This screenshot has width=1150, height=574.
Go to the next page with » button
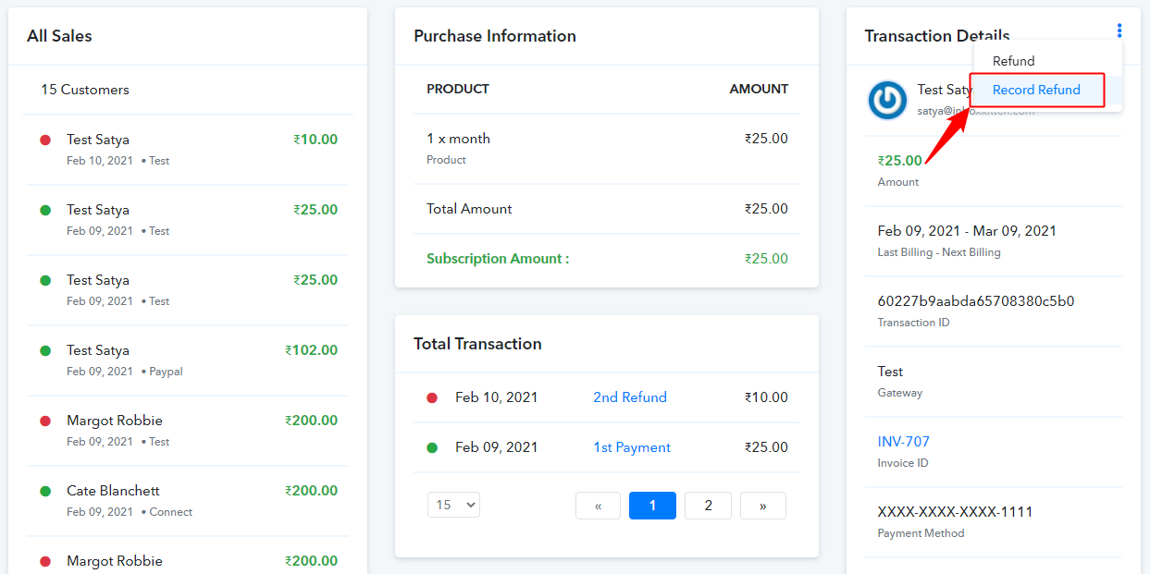point(762,506)
